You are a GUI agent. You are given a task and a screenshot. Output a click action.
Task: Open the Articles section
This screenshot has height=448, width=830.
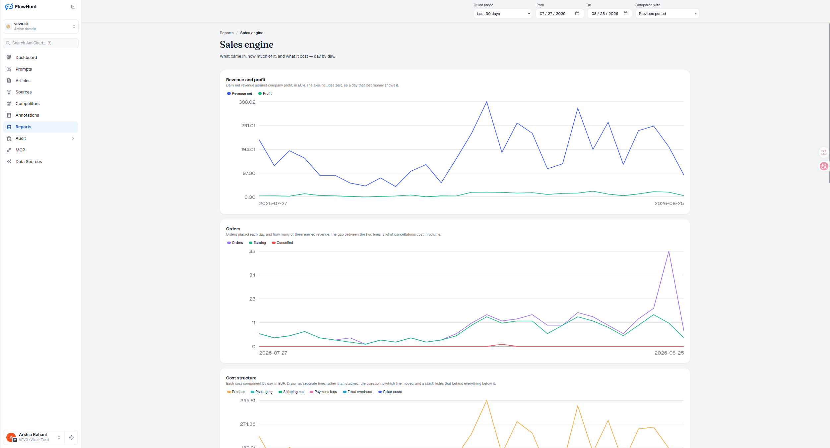click(40, 81)
